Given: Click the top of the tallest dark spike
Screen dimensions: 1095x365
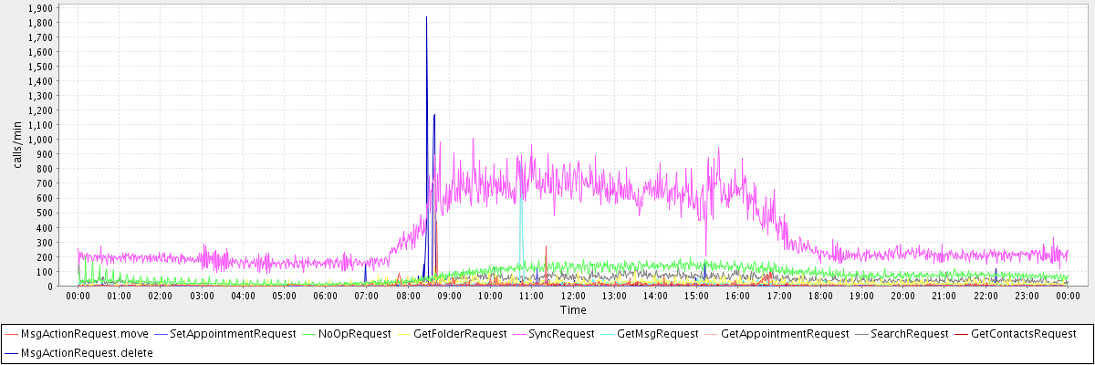Looking at the screenshot, I should (x=426, y=17).
